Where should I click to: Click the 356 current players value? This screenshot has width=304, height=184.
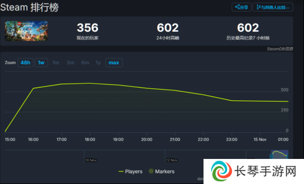[x=87, y=28]
